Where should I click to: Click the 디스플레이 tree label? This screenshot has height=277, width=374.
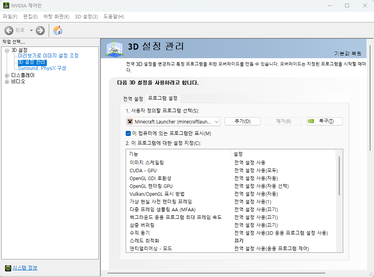[x=23, y=75]
